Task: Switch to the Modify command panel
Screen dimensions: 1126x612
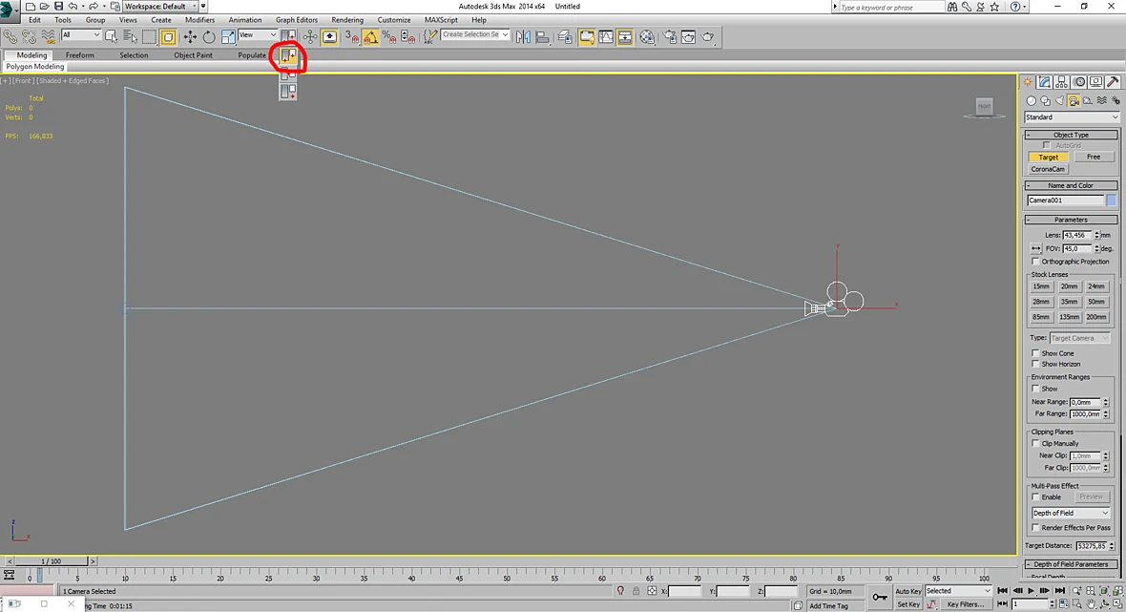Action: click(1045, 82)
